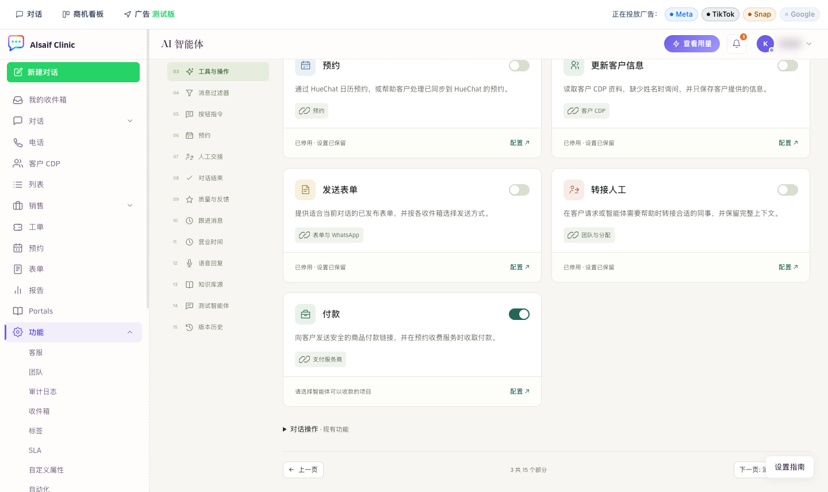Disable the 付款 toggle switch
Image resolution: width=828 pixels, height=492 pixels.
point(519,314)
